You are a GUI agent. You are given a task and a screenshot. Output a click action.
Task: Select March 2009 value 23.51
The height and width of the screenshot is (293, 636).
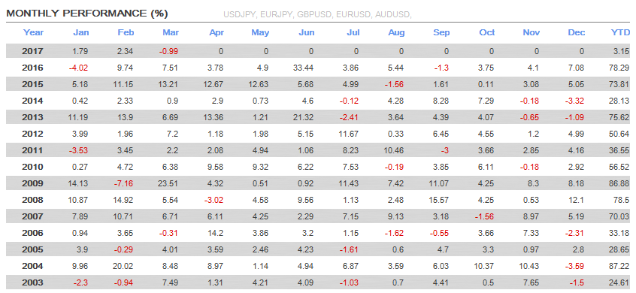(167, 183)
